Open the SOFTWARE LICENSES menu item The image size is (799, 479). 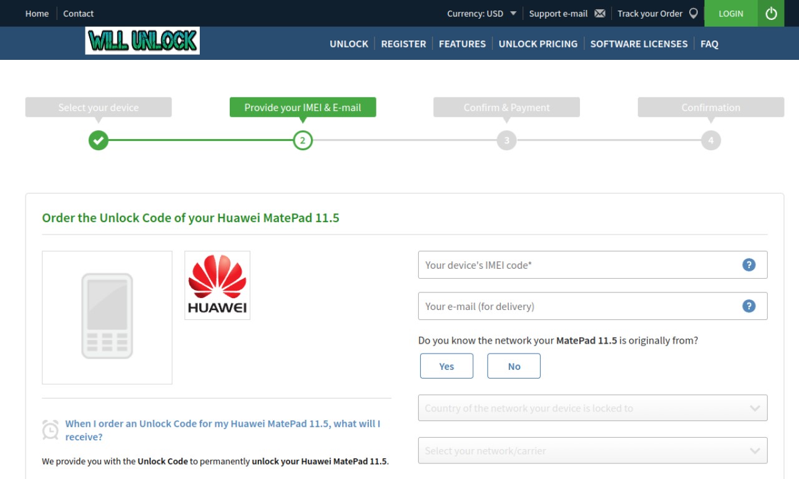click(639, 44)
